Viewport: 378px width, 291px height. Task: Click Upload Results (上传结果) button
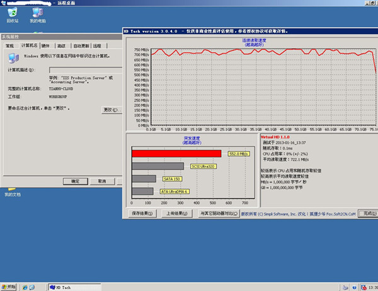[176, 214]
